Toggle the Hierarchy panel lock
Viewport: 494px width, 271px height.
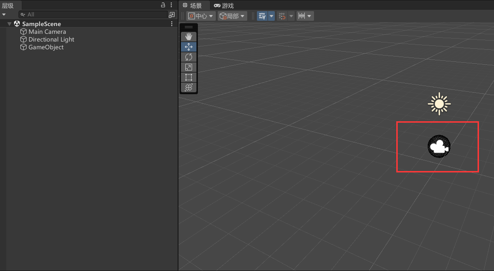click(163, 5)
